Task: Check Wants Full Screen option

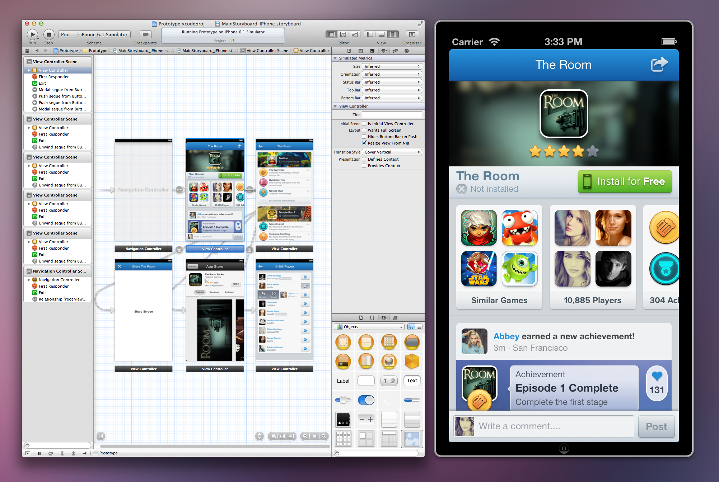Action: (x=364, y=130)
